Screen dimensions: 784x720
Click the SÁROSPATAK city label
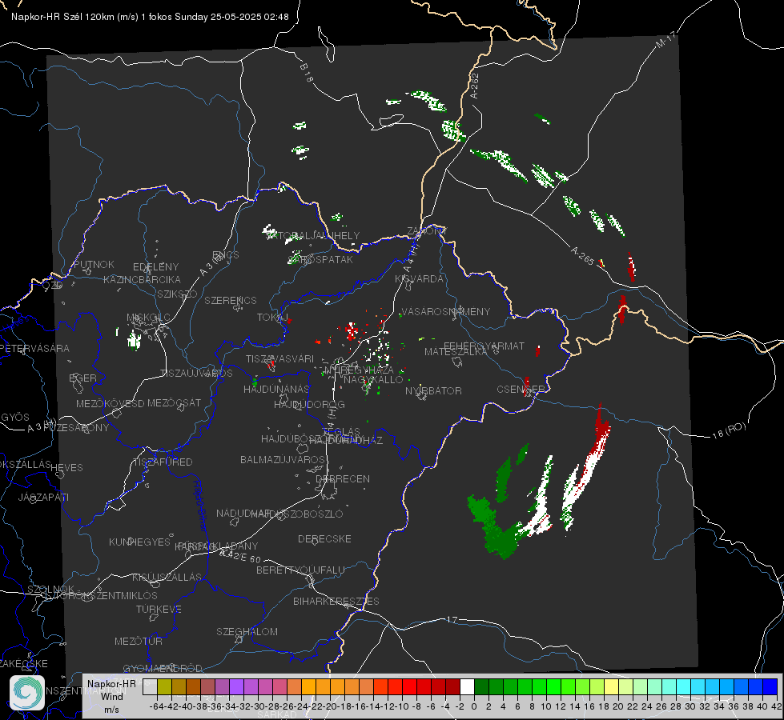321,260
